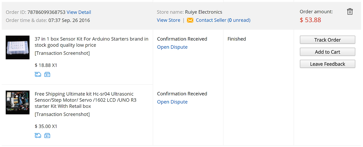Viewport: 363px width, 147px height.
Task: Click the delivery truck icon under Sensor Kit
Action: click(38, 74)
